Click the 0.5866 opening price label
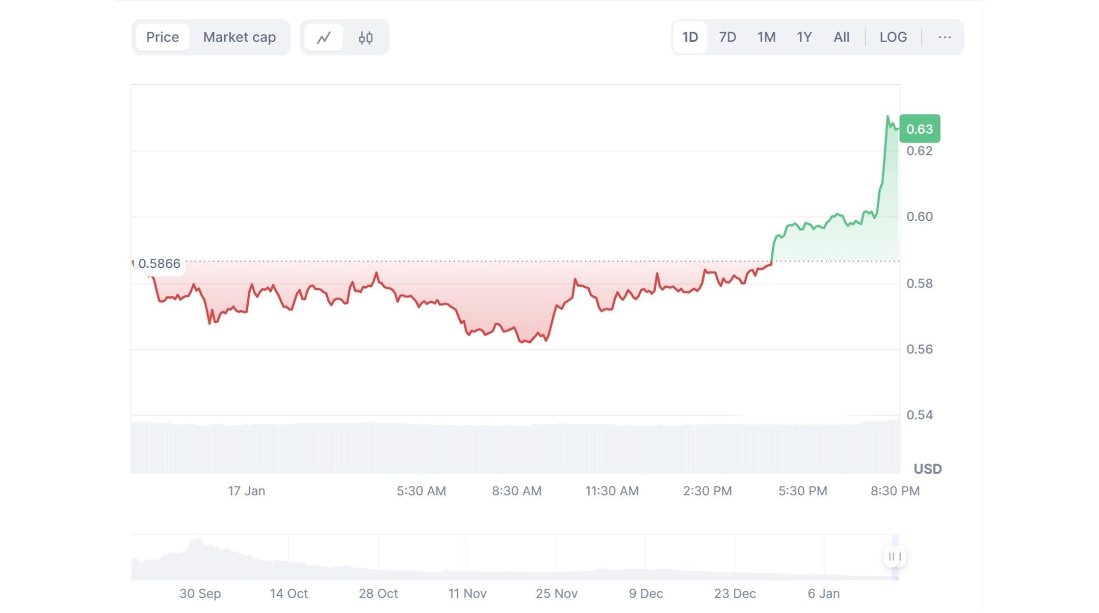The height and width of the screenshot is (613, 1099). click(x=159, y=264)
